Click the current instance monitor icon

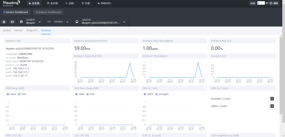(x=77, y=22)
